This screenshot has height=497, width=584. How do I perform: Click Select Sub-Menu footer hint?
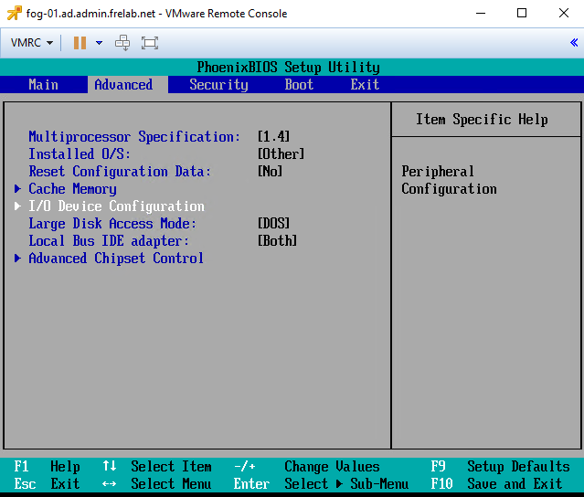(x=346, y=484)
